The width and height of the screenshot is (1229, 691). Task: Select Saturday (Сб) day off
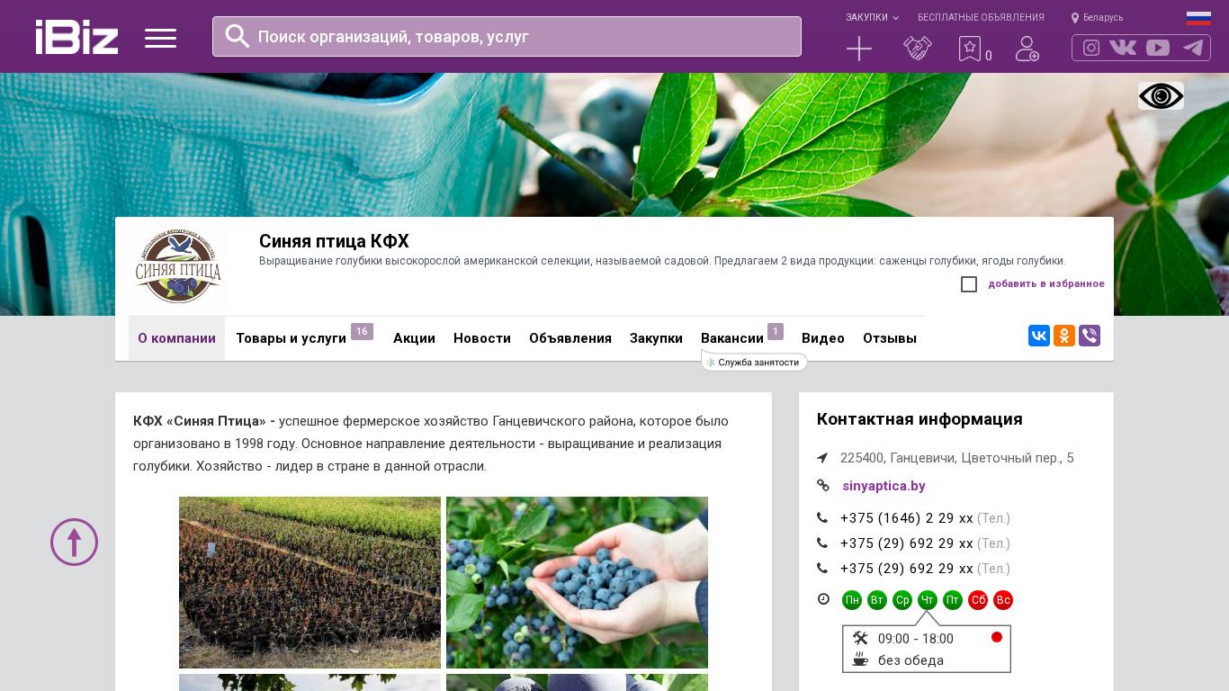(x=978, y=600)
